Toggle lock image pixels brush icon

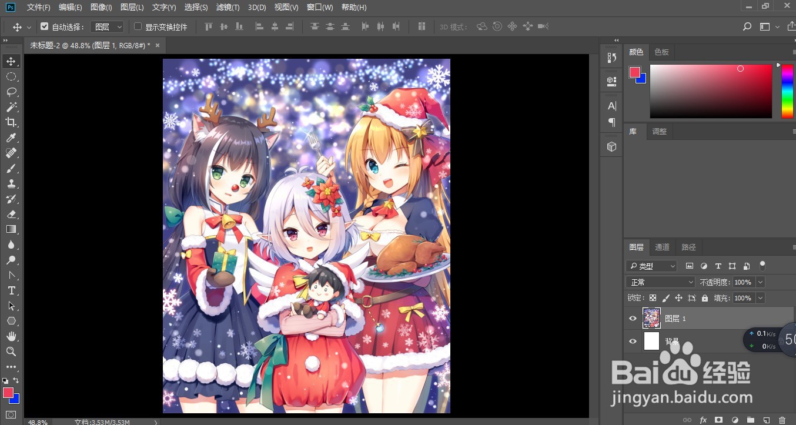point(665,298)
